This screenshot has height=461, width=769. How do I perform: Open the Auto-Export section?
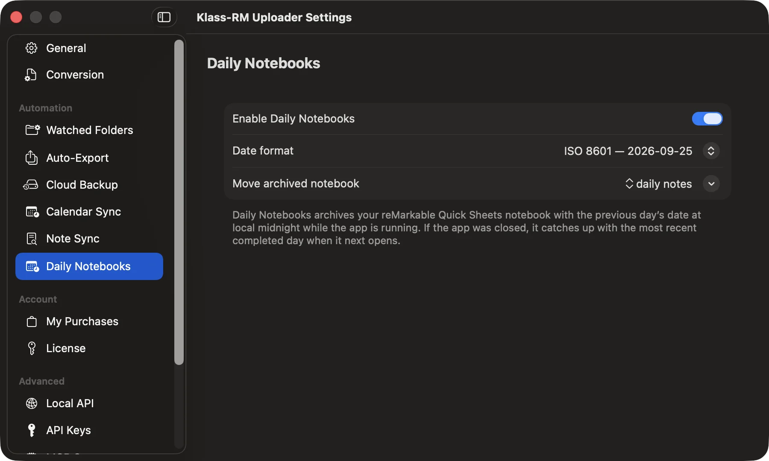pyautogui.click(x=89, y=158)
